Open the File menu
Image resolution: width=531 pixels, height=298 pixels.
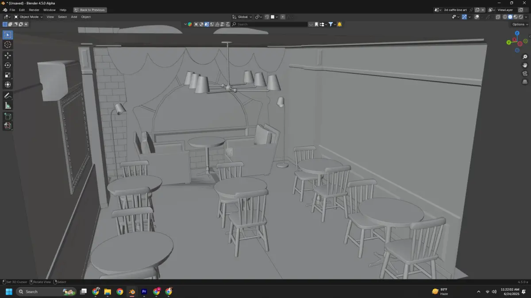click(x=12, y=10)
